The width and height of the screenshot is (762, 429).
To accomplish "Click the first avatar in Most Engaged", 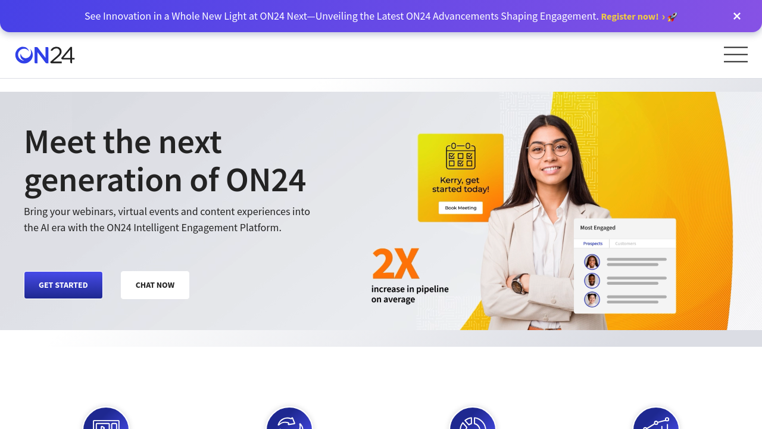I will 592,262.
